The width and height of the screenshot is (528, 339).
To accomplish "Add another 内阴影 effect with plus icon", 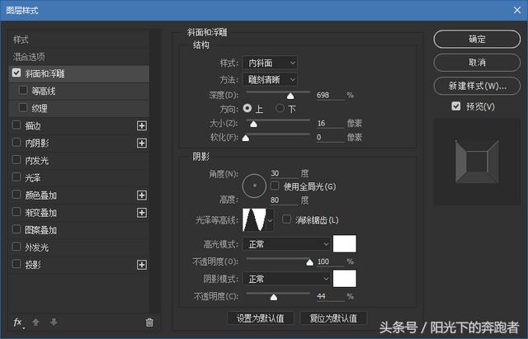I will (142, 143).
